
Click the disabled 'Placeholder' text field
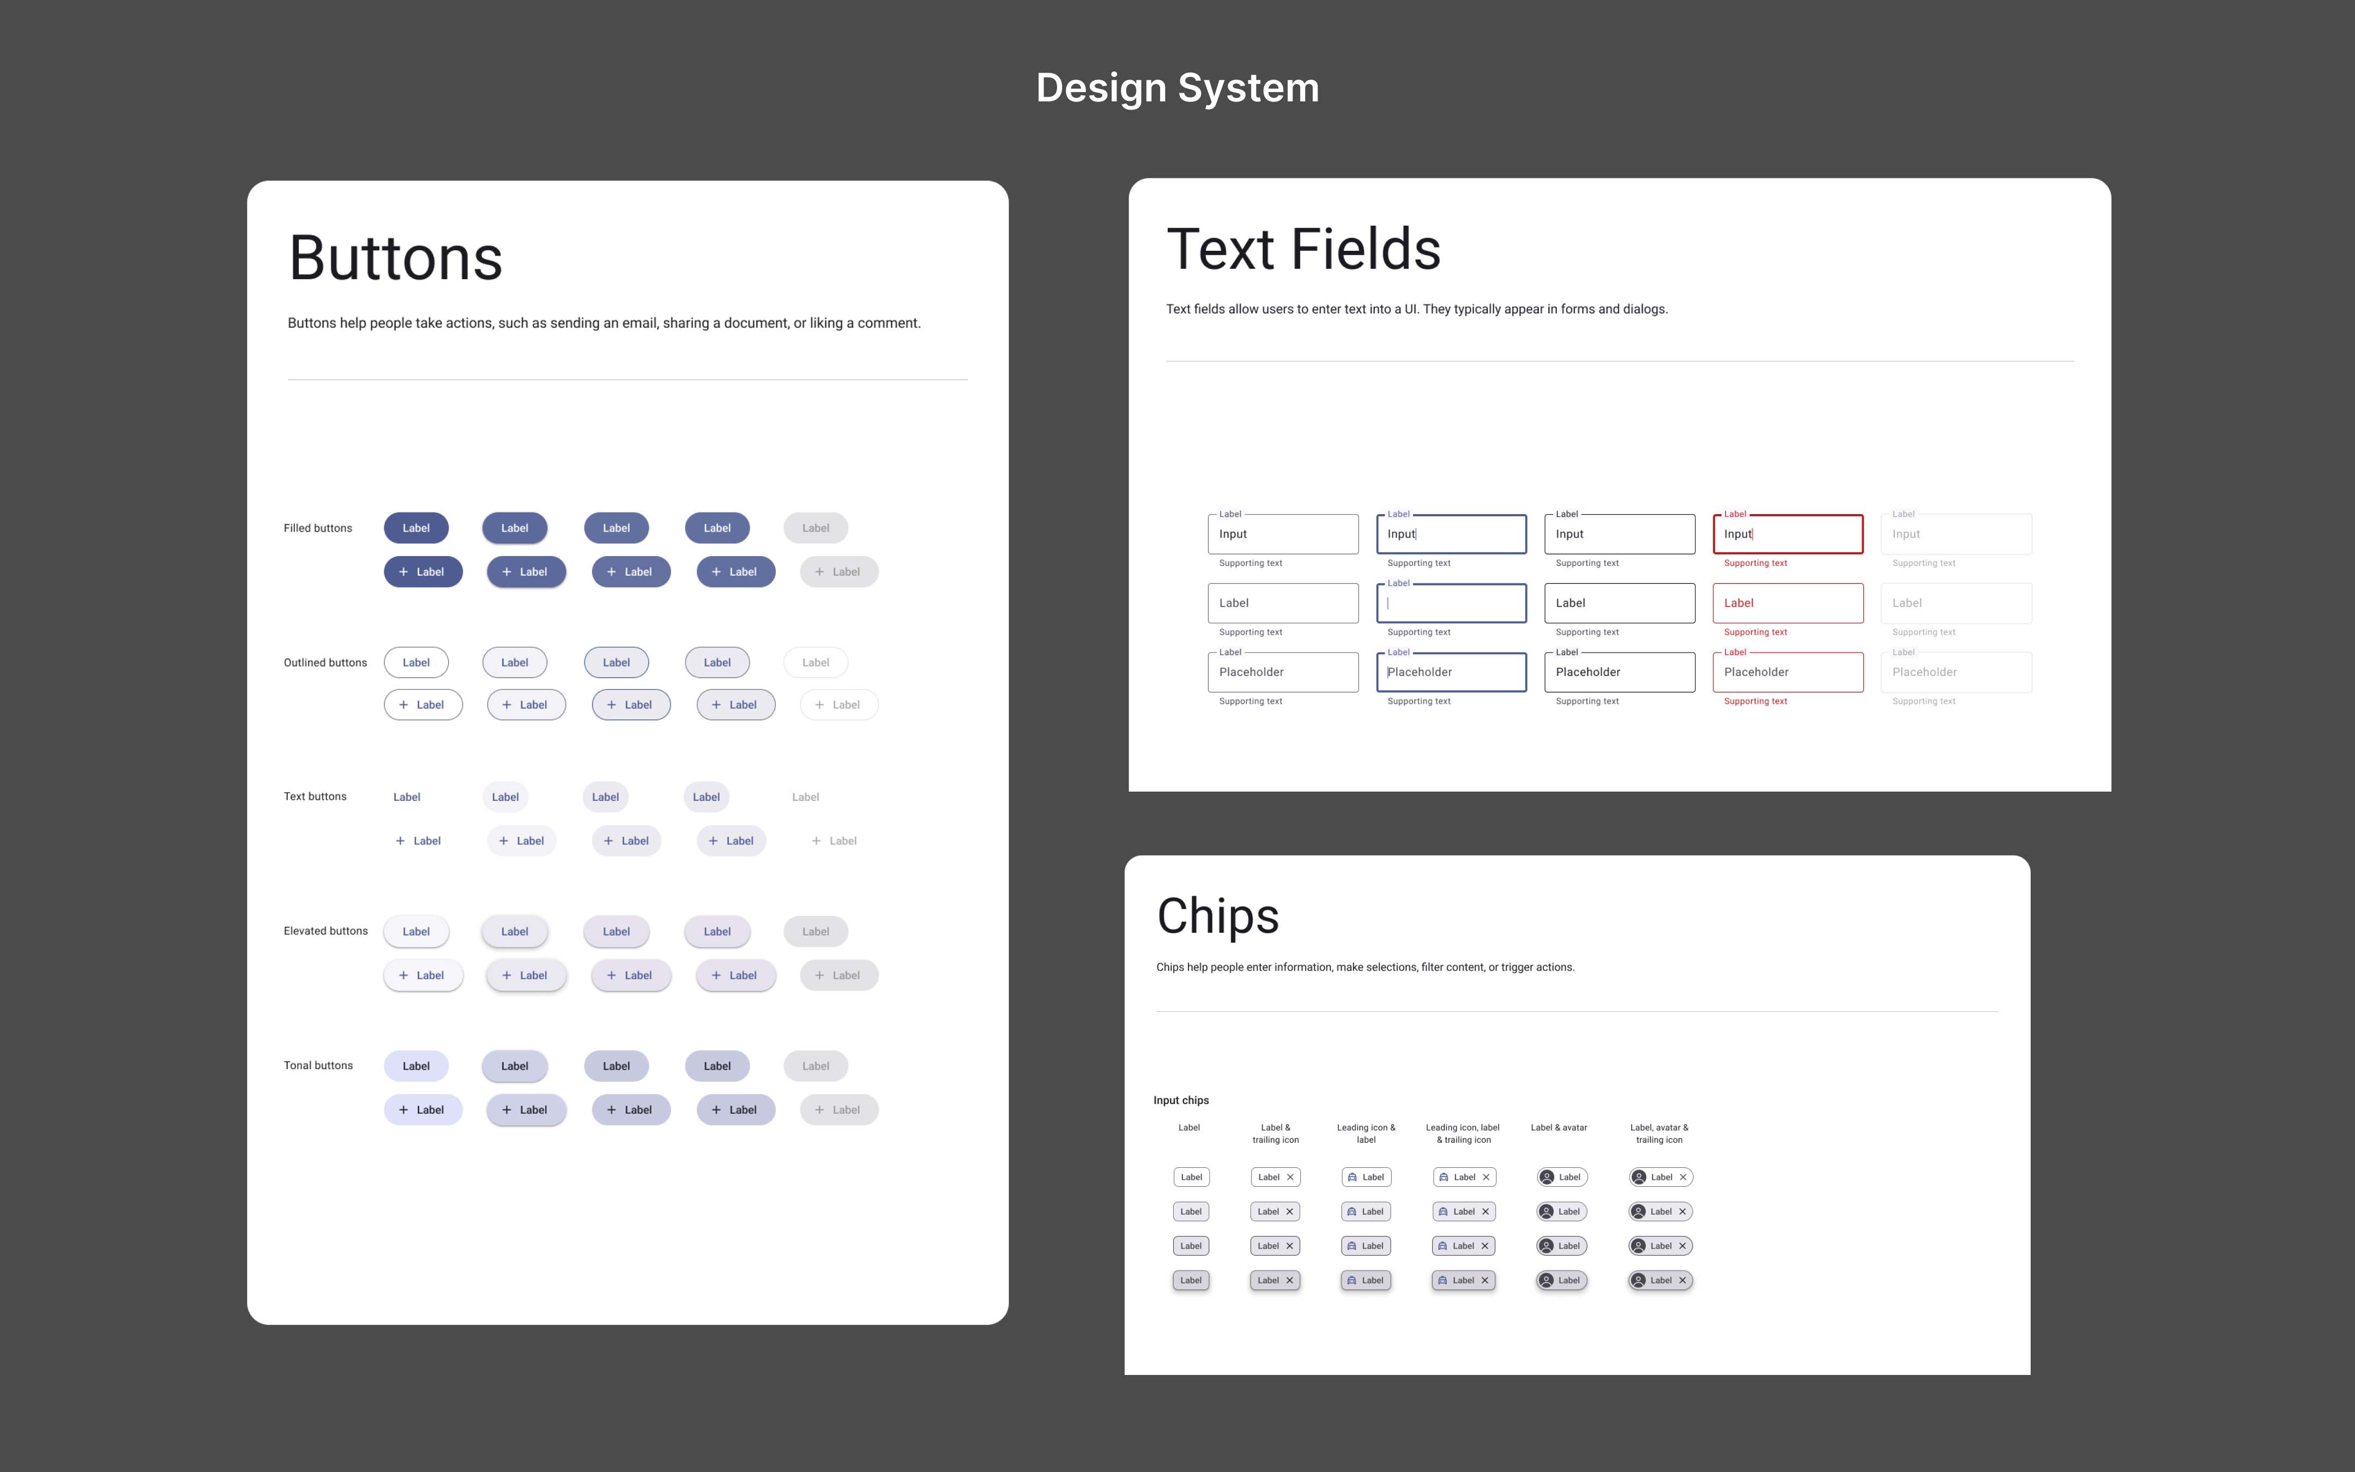click(x=1956, y=673)
